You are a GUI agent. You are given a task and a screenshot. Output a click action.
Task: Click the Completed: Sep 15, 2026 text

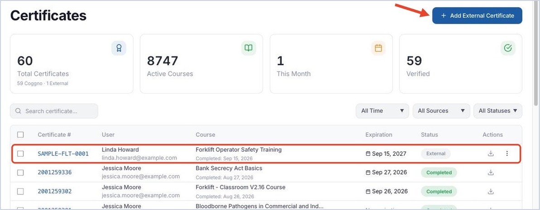click(x=224, y=159)
